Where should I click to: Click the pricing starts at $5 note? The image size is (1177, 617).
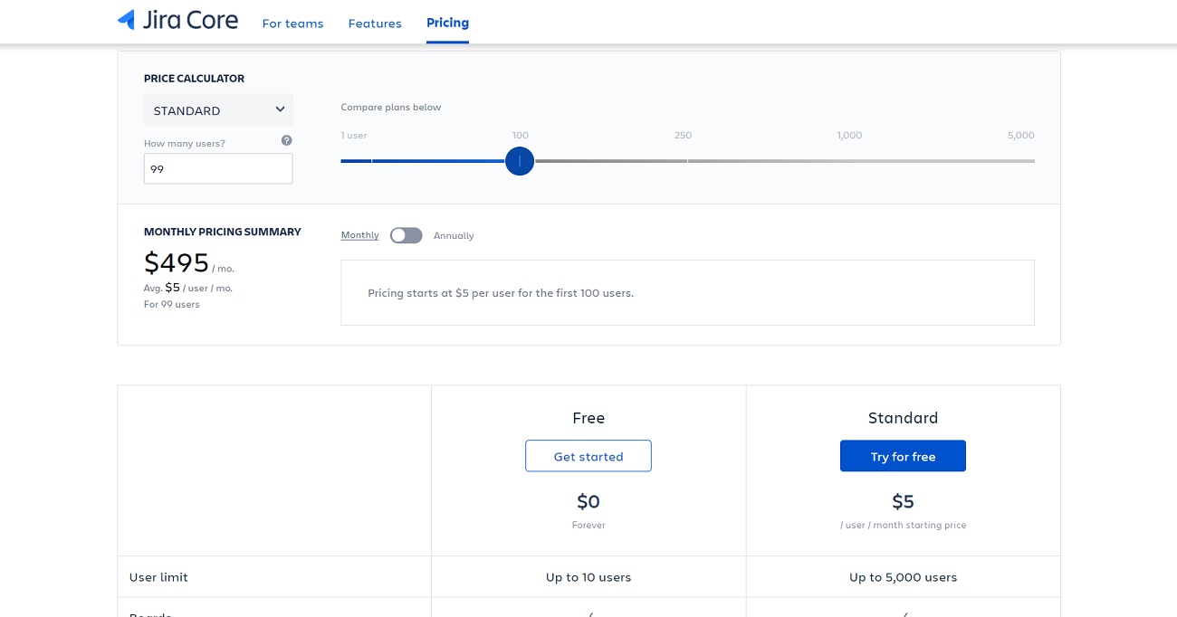pos(501,293)
